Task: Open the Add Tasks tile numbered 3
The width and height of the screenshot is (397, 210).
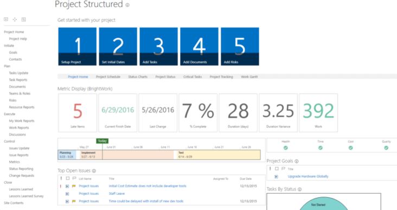Action: [x=158, y=47]
